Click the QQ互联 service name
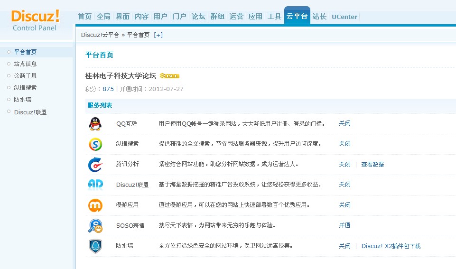 click(x=127, y=124)
